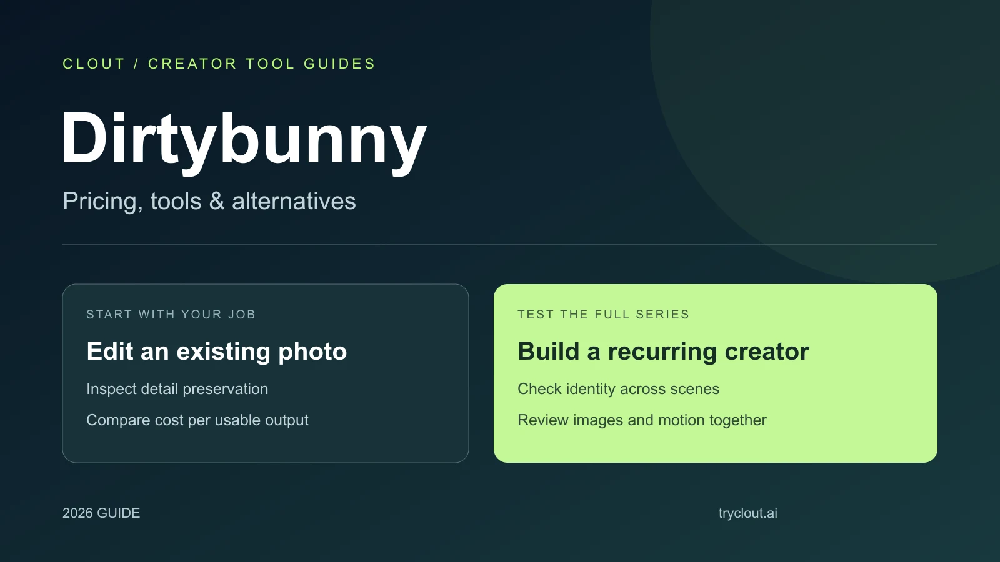Click 'Inspect detail preservation' line
Image resolution: width=1000 pixels, height=562 pixels.
pyautogui.click(x=177, y=389)
